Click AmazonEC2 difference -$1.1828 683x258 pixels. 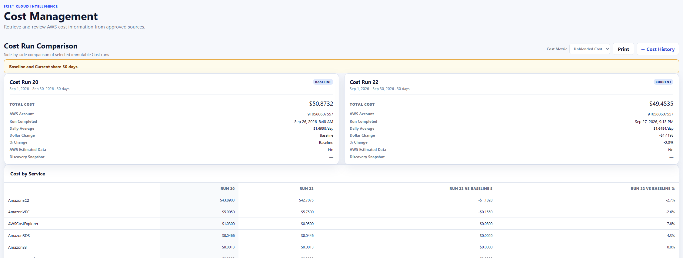tap(485, 200)
